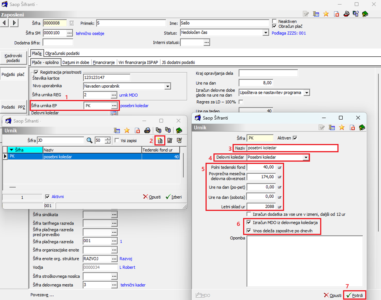Click printer icon in Zaposleni toolbar
Viewport: 381px width, 300px height.
(346, 14)
